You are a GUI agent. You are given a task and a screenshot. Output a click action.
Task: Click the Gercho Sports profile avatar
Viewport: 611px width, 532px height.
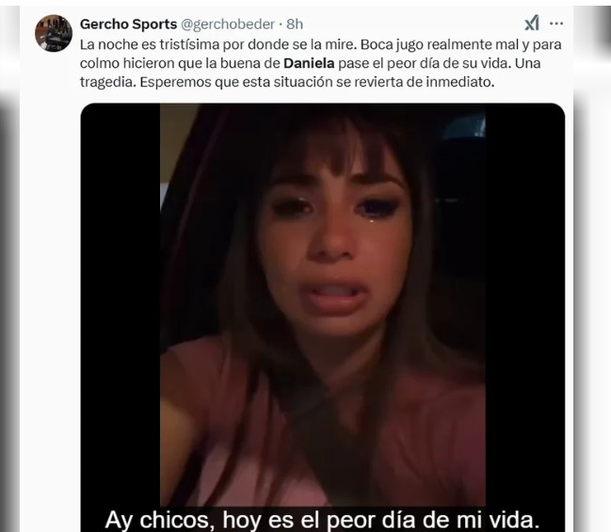point(54,34)
